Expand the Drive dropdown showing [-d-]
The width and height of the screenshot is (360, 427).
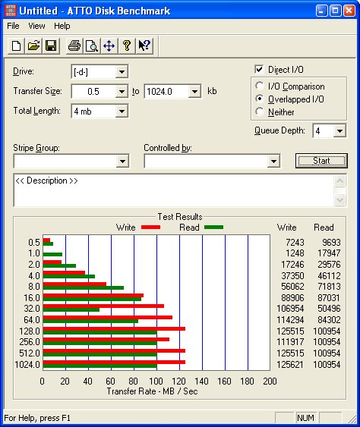tap(122, 72)
